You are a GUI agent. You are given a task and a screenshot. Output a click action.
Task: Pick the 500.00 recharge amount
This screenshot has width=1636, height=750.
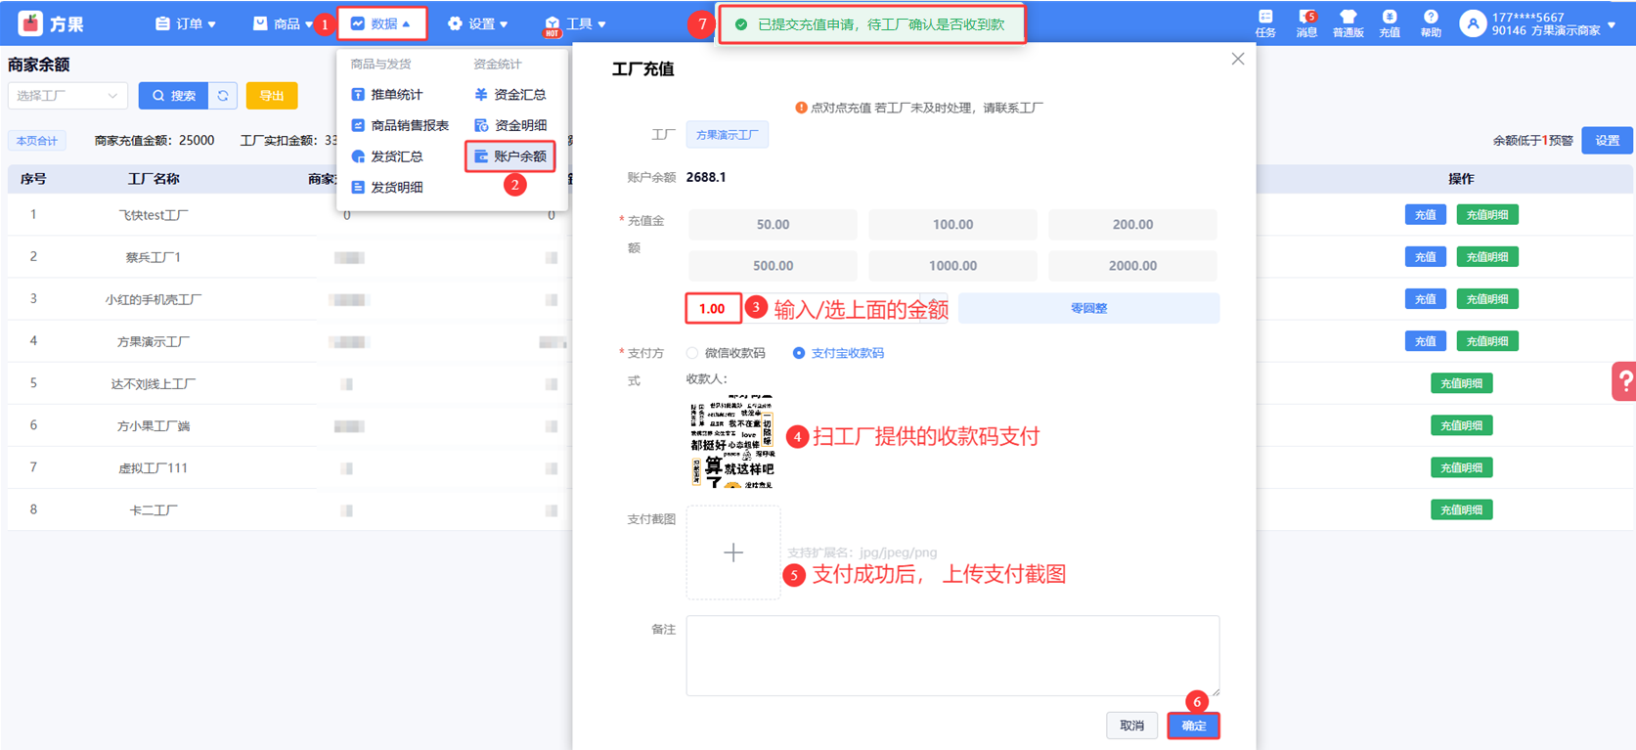pos(773,265)
